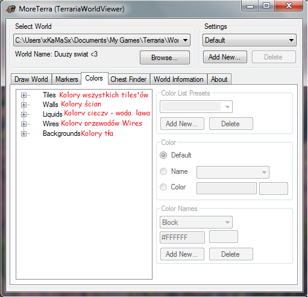Select the Liquids tree item label

[x=52, y=114]
